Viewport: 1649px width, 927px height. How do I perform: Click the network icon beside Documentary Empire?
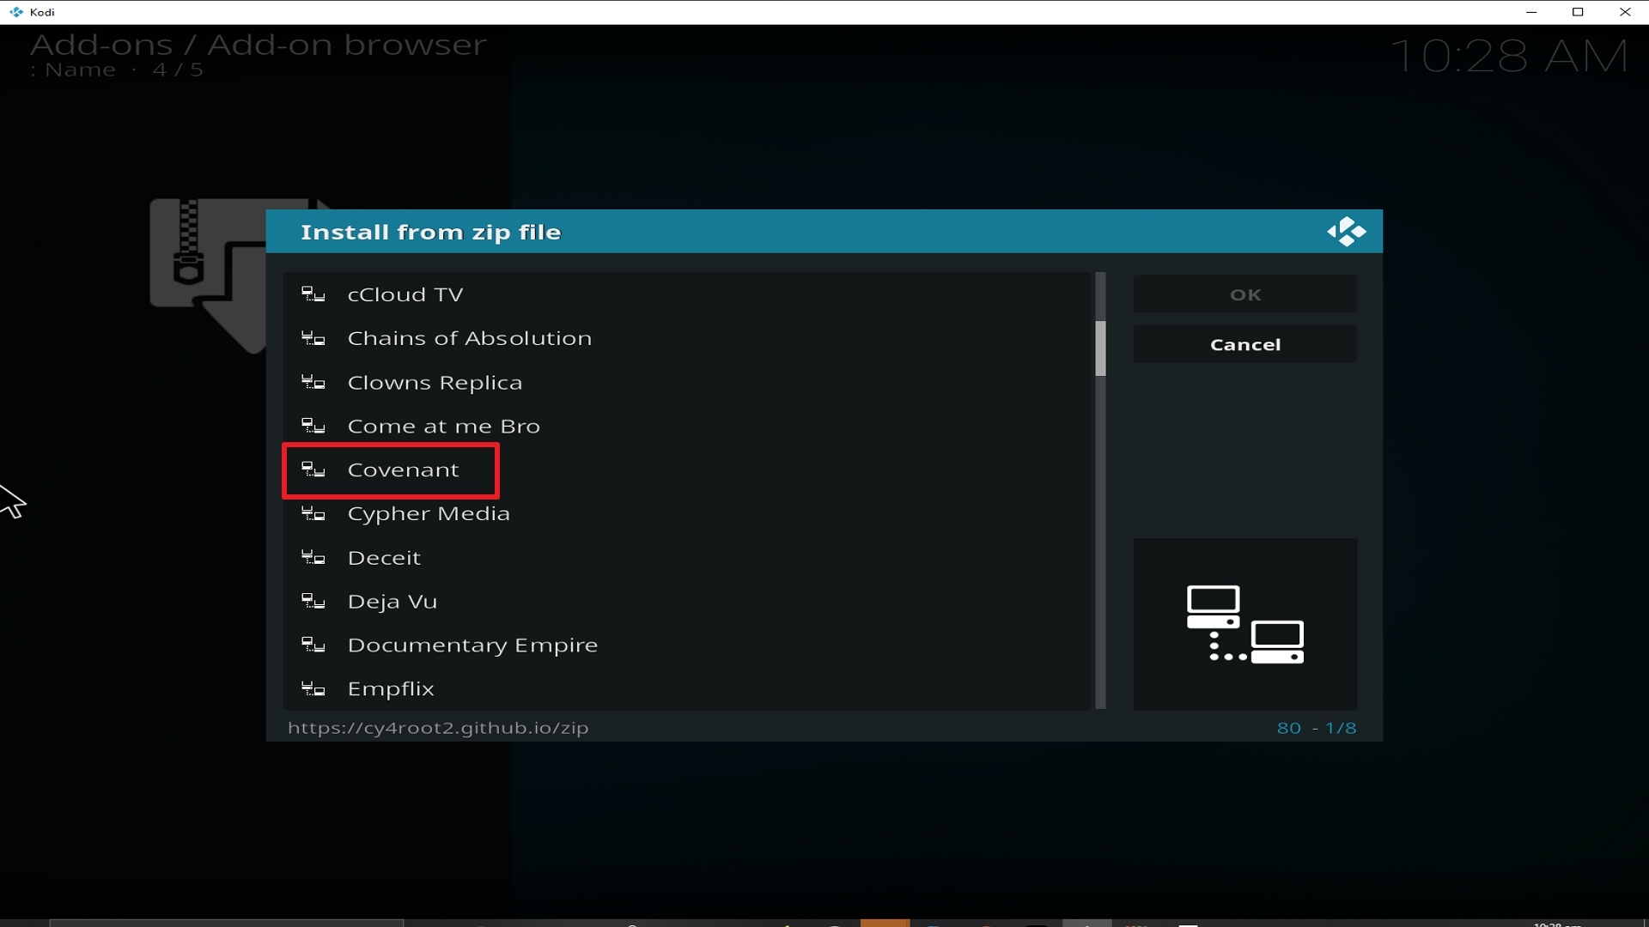[313, 645]
